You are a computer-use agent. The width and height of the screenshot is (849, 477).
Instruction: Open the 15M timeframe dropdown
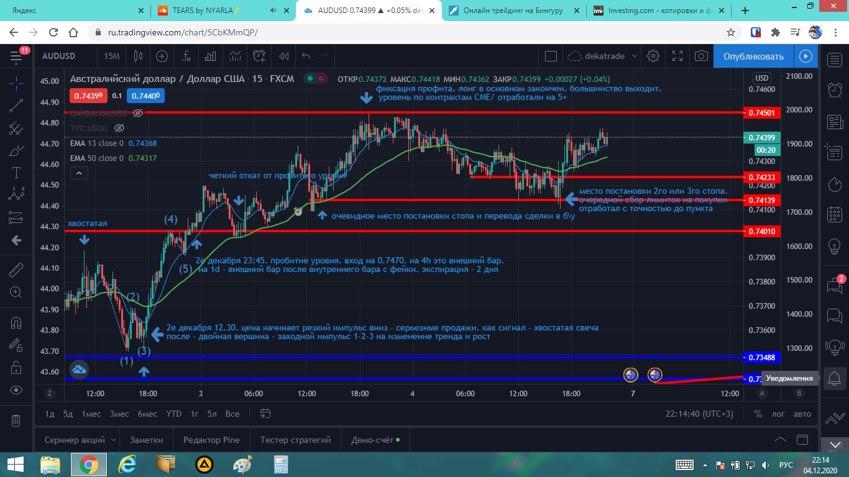pyautogui.click(x=112, y=57)
